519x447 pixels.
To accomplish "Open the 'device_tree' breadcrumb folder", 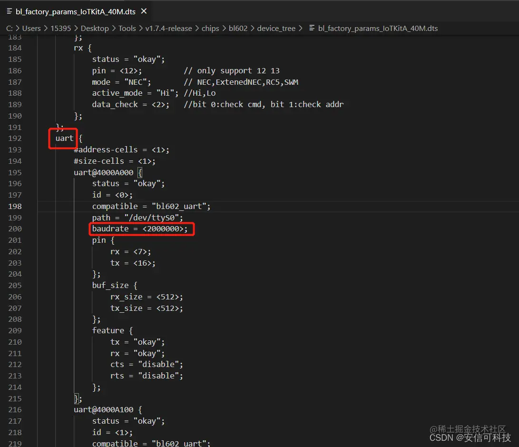I will [276, 29].
